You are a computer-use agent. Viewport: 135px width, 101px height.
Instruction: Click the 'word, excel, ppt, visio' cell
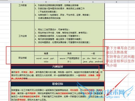(46, 60)
